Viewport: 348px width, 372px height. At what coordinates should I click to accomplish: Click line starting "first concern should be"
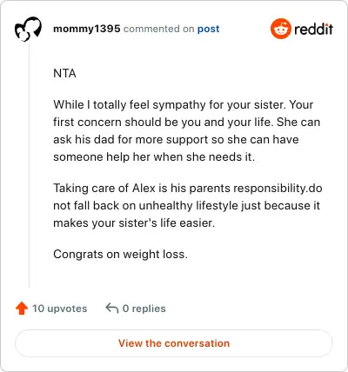187,122
